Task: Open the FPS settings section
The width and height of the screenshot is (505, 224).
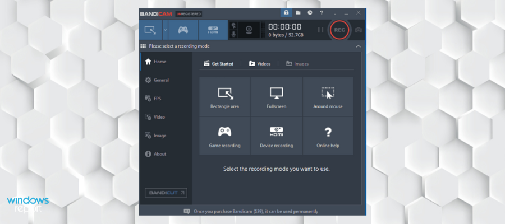Action: point(166,99)
